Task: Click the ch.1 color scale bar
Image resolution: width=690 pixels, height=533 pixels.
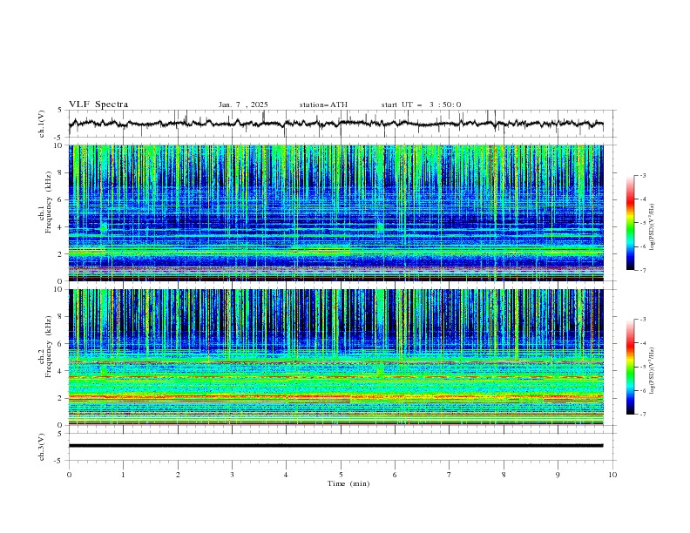Action: coord(630,222)
